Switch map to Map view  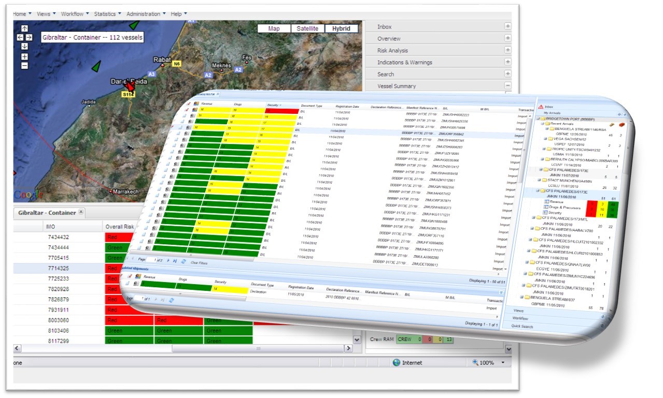click(274, 28)
